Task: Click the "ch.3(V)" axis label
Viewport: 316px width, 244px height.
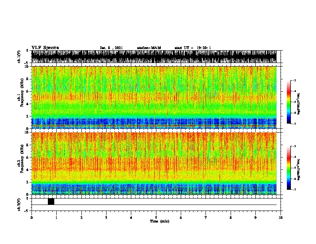Action: pyautogui.click(x=19, y=205)
